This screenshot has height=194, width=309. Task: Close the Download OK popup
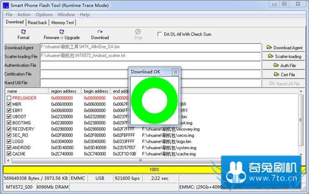(x=175, y=72)
